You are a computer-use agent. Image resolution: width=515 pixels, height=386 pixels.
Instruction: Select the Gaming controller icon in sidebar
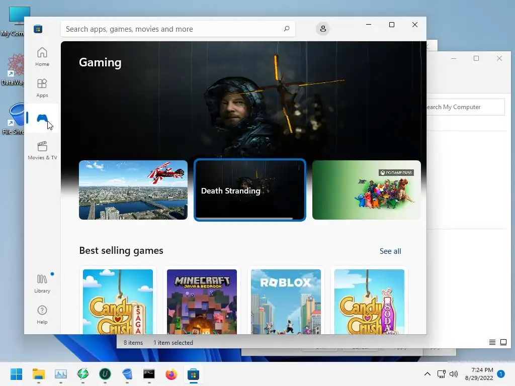click(x=42, y=118)
